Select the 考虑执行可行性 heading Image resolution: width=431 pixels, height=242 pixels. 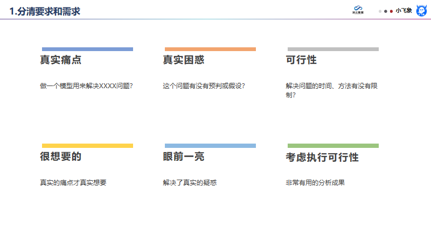pos(322,157)
